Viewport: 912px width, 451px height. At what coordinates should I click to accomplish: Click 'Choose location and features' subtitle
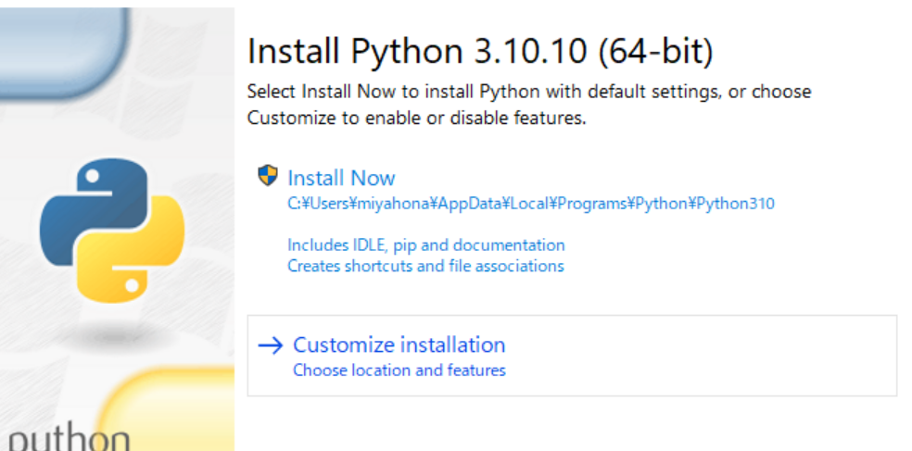click(x=399, y=370)
